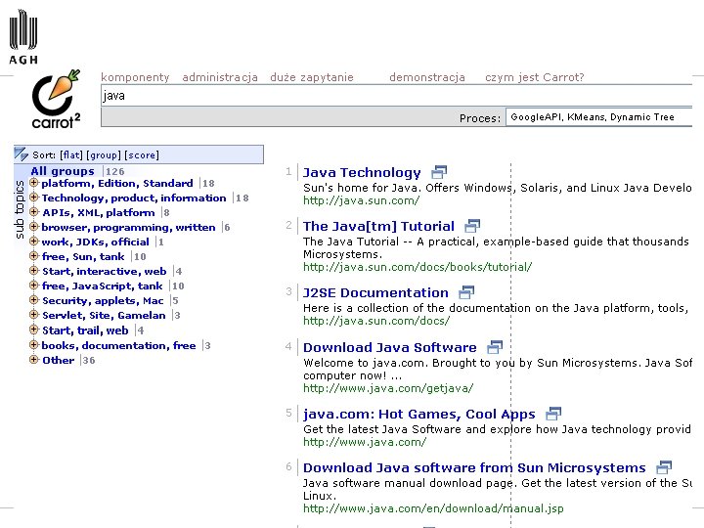Click the Carrot2 logo
The width and height of the screenshot is (704, 528).
[x=56, y=99]
